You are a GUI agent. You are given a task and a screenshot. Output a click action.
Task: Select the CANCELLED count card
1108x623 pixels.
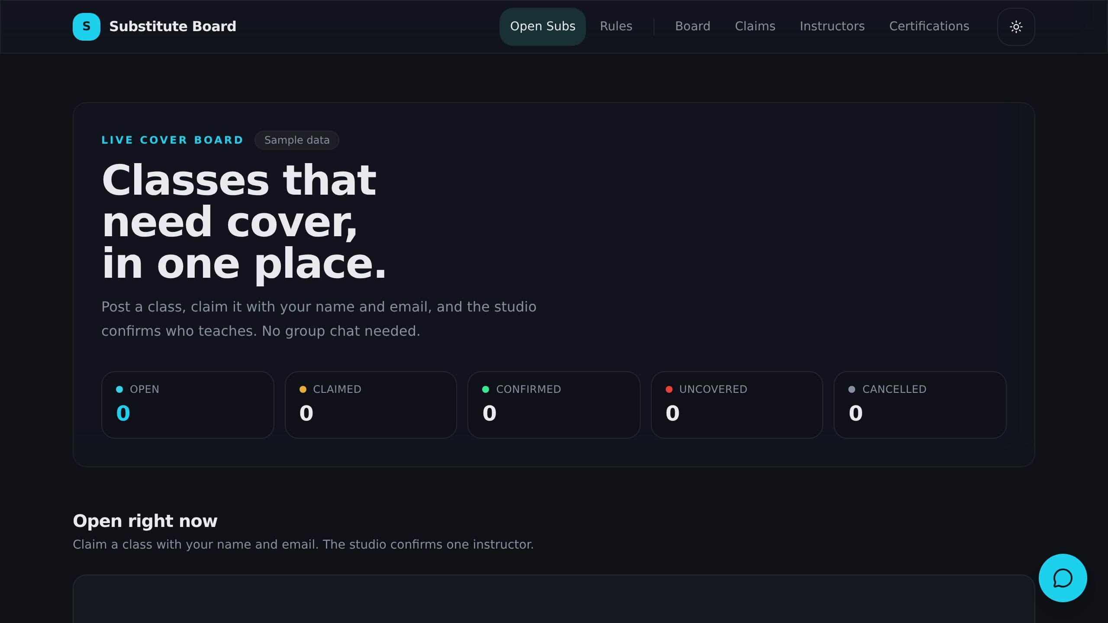coord(920,405)
